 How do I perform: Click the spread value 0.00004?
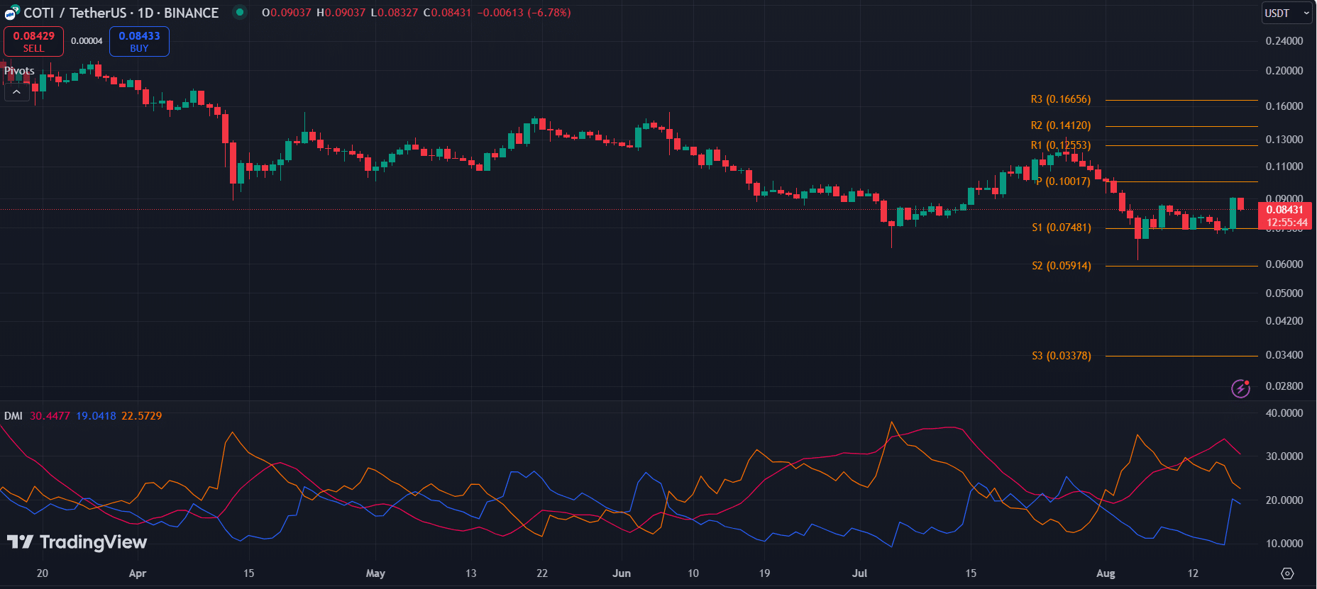point(87,41)
